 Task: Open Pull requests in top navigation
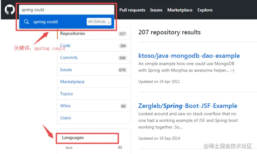pyautogui.click(x=132, y=10)
